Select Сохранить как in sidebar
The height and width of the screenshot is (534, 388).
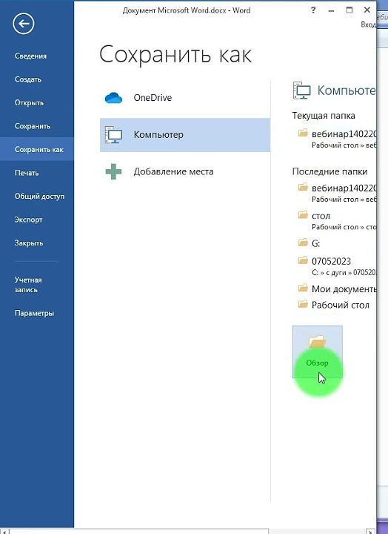point(37,149)
